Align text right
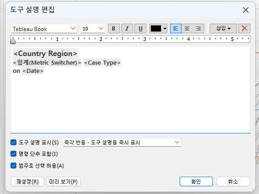The height and width of the screenshot is (194, 259). pos(198,29)
